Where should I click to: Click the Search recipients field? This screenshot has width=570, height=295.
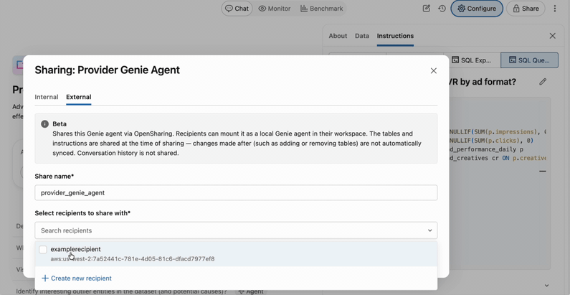pyautogui.click(x=236, y=230)
